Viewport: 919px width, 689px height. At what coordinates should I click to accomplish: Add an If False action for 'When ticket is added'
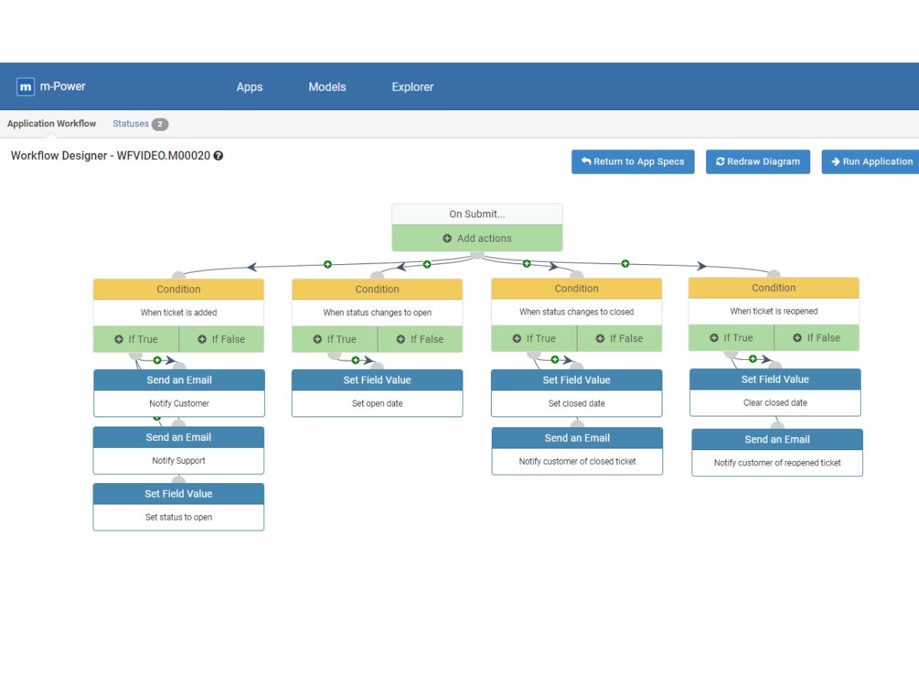pyautogui.click(x=222, y=339)
